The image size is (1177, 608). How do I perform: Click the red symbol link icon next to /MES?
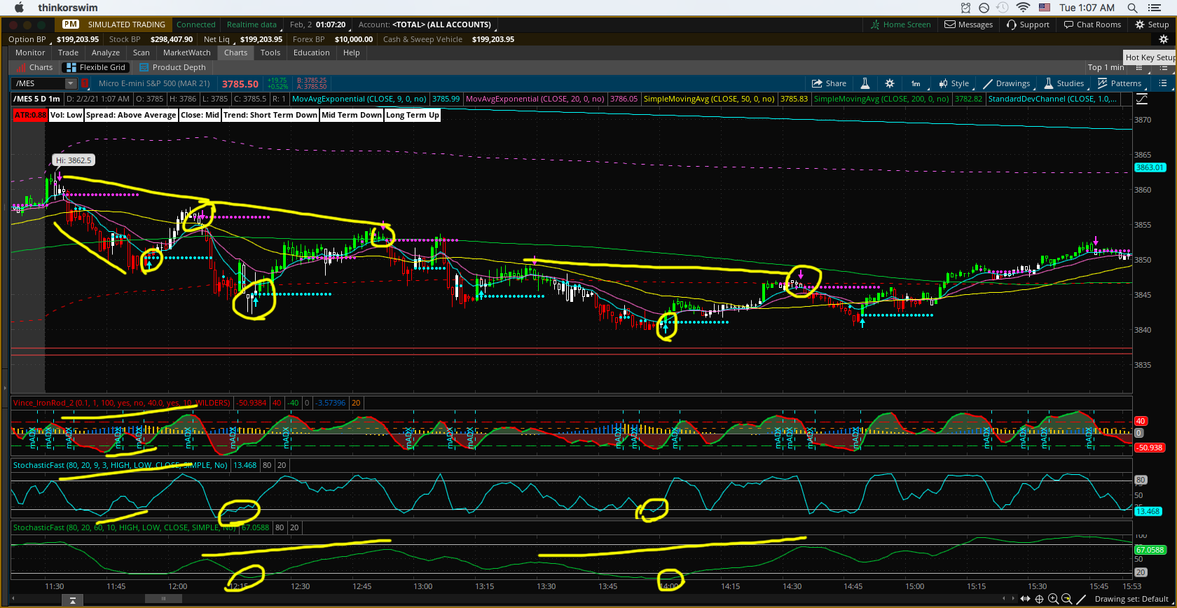(85, 83)
